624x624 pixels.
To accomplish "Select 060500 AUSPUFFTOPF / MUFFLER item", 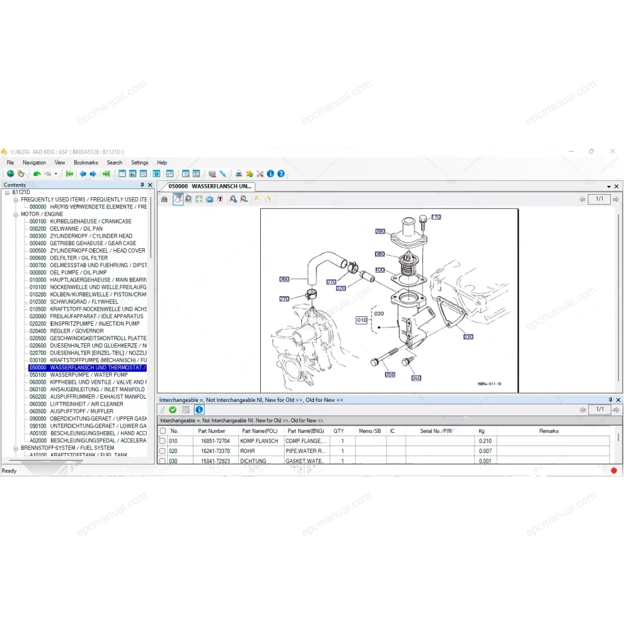I will 71,411.
